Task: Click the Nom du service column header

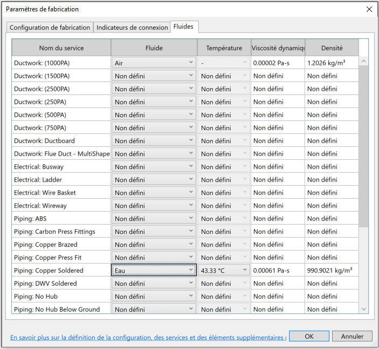Action: tap(61, 48)
